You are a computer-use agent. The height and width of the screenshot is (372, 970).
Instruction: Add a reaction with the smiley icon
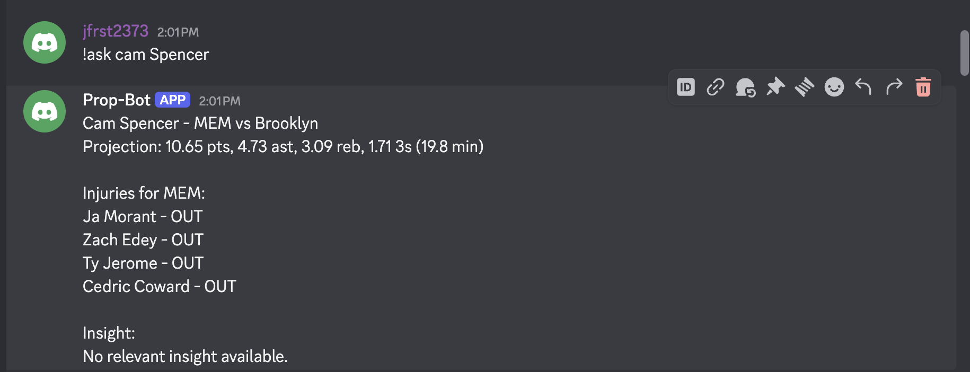pos(834,87)
